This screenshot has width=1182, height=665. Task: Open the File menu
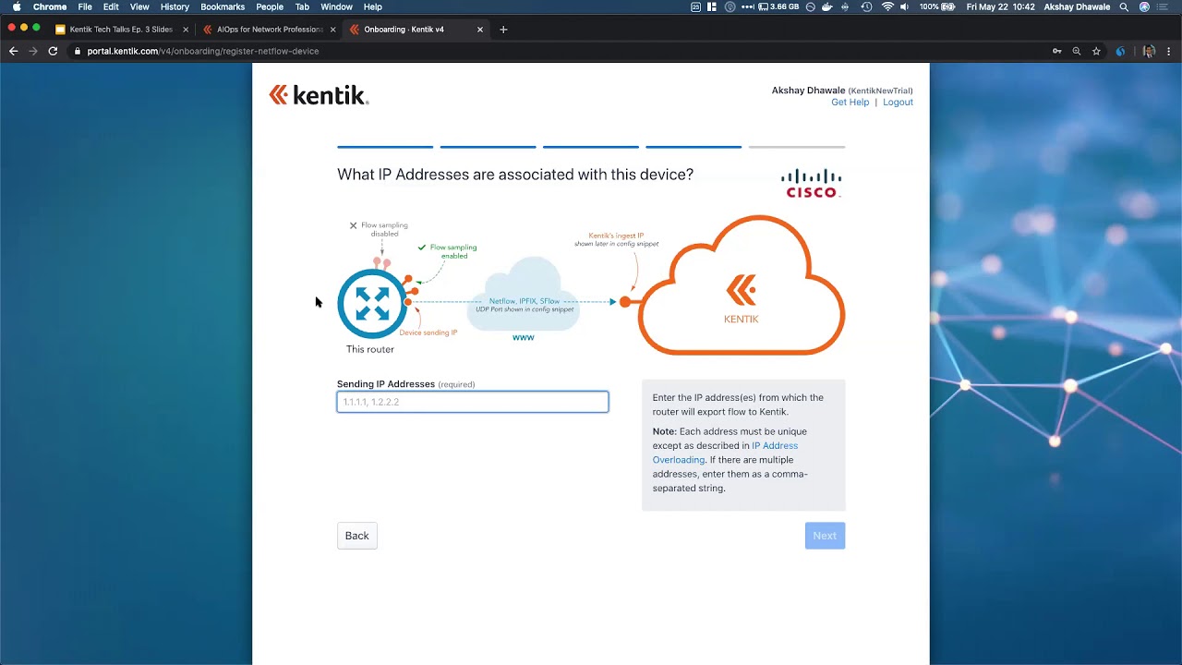coord(85,6)
